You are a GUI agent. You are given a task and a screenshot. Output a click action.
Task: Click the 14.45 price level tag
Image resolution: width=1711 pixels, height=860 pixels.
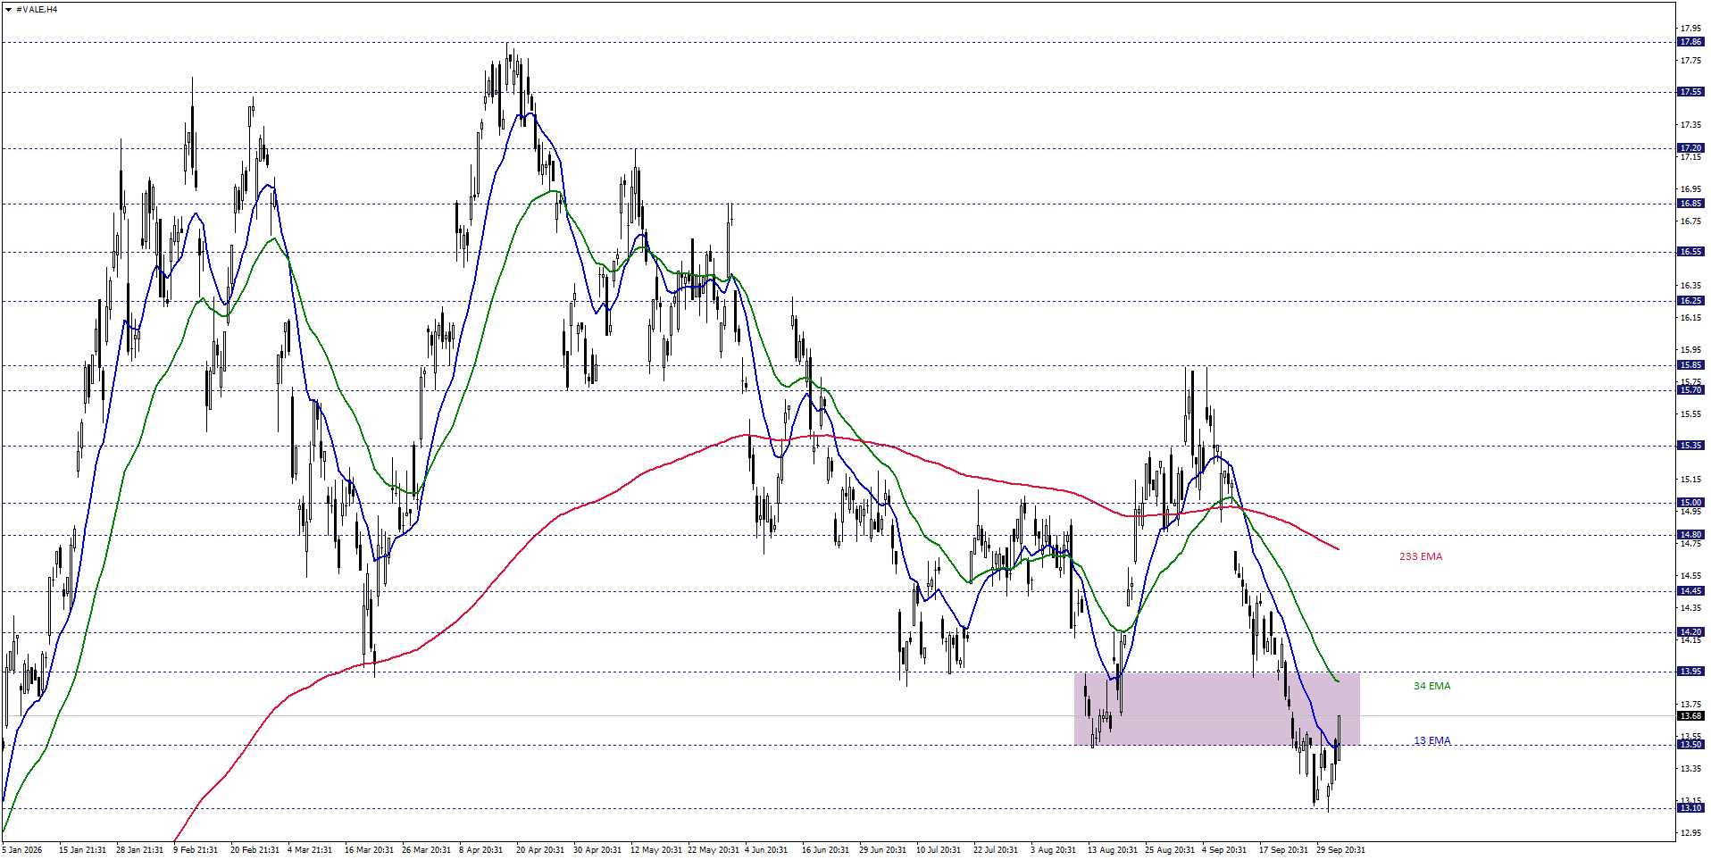1690,591
